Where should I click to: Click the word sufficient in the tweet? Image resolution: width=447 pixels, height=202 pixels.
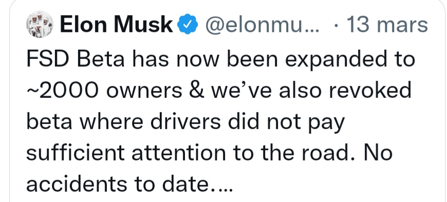coord(75,152)
